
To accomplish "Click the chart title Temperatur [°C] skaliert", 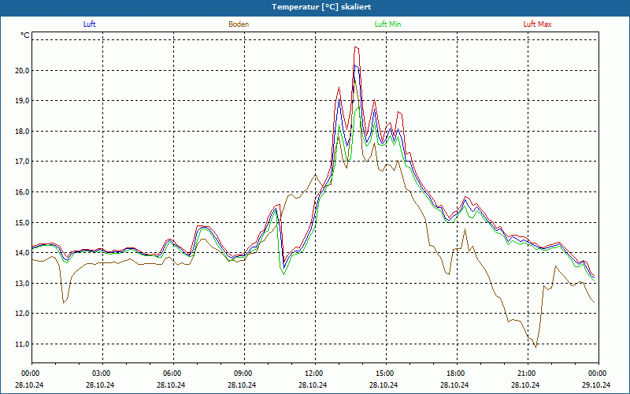I will click(x=321, y=7).
